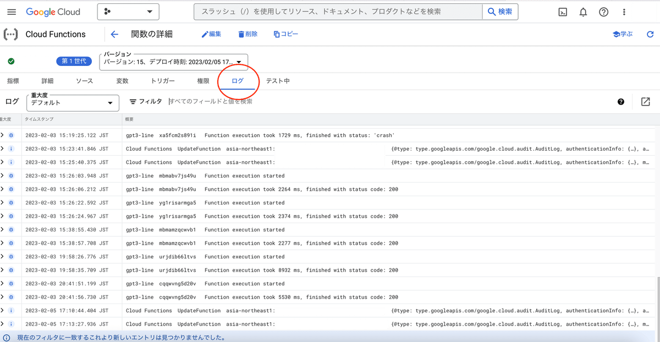Open the project selector dropdown
Image resolution: width=660 pixels, height=342 pixels.
tap(128, 12)
